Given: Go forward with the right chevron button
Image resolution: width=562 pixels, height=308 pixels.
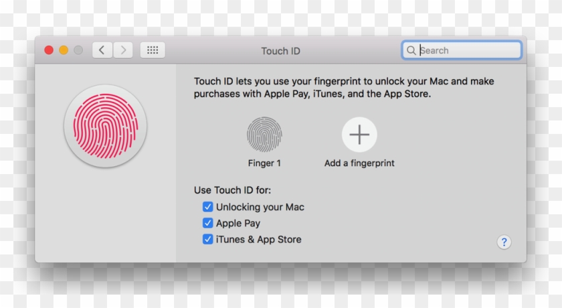Looking at the screenshot, I should 123,50.
